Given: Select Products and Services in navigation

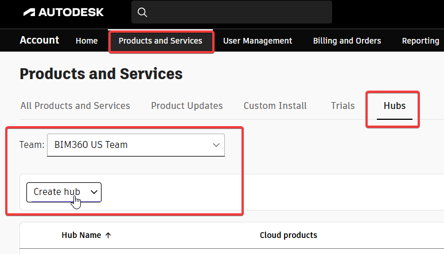Looking at the screenshot, I should coord(160,41).
